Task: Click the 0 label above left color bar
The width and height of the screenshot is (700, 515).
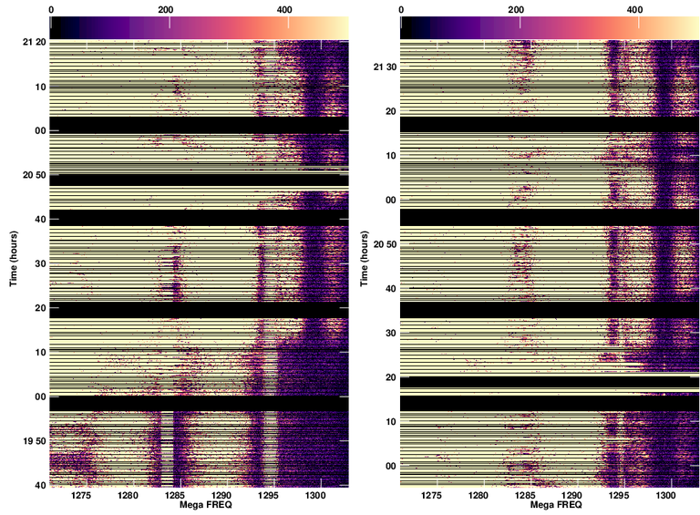Action: (x=50, y=9)
